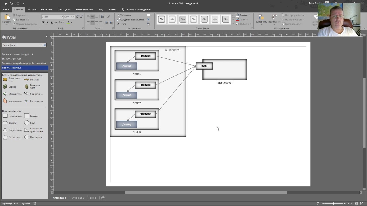Open the Calibri font name dropdown
The width and height of the screenshot is (367, 206).
tap(61, 17)
